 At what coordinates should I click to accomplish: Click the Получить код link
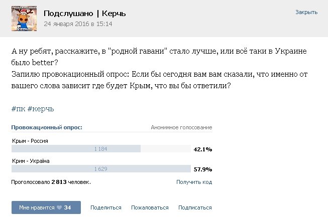(194, 182)
